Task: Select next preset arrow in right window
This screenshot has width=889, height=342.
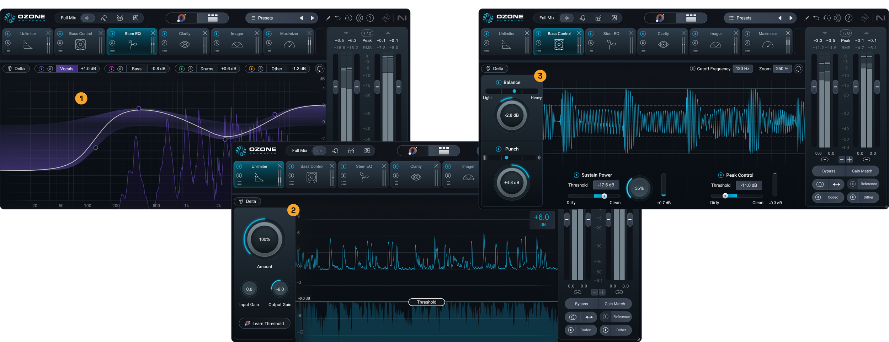Action: 791,18
